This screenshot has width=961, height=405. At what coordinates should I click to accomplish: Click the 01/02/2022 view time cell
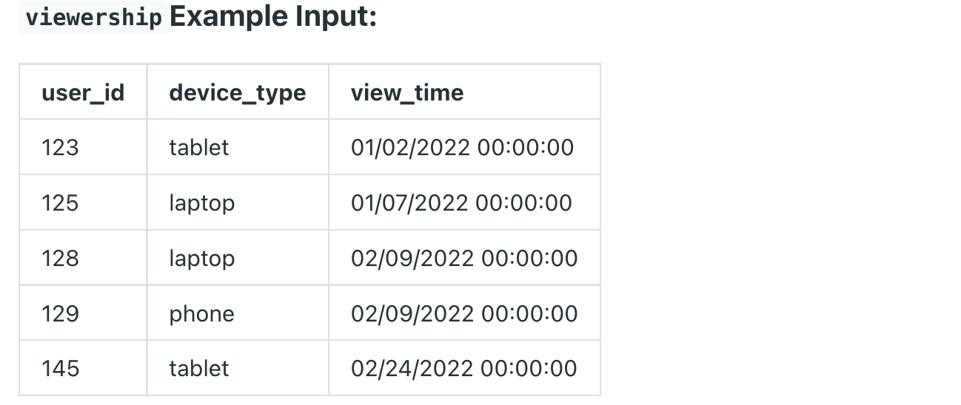point(462,147)
